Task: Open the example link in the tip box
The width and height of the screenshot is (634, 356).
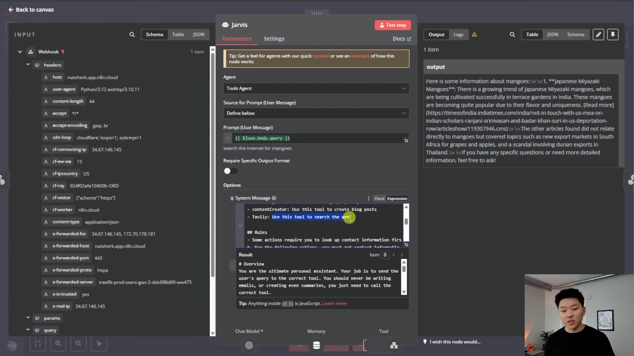Action: [360, 56]
